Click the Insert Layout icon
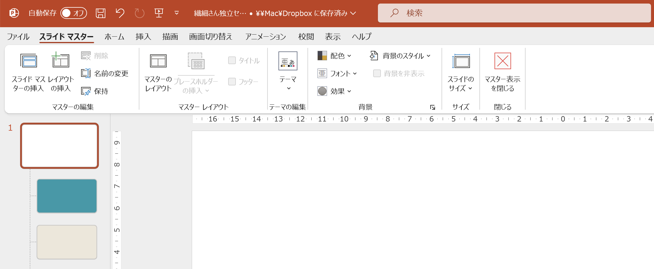Viewport: 654px width, 269px height. [x=60, y=60]
